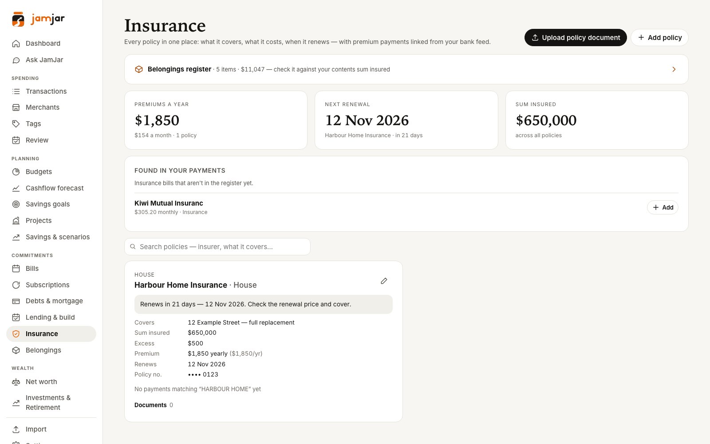Click the Search policies input field

coord(217,247)
